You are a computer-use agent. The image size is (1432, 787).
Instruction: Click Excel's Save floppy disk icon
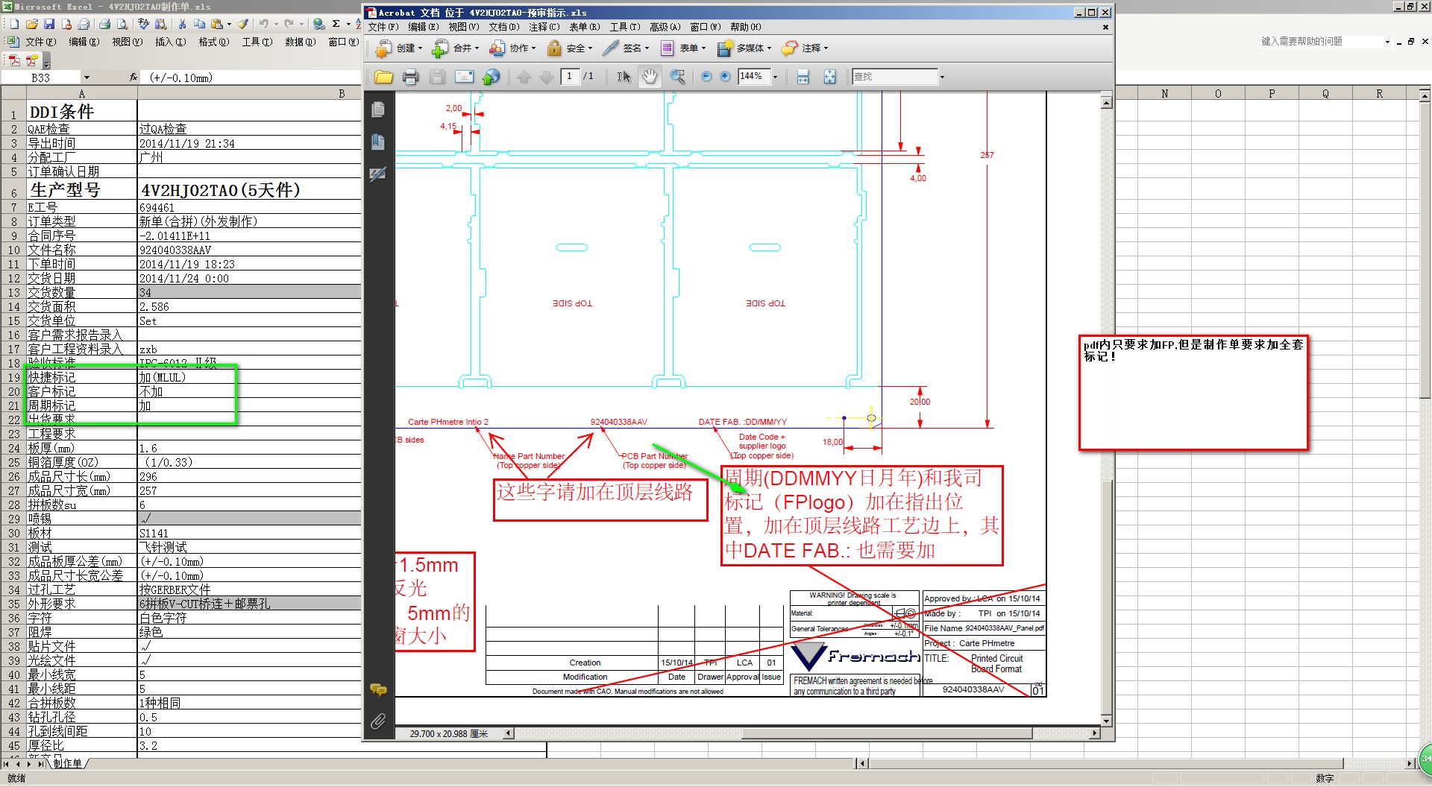point(49,24)
